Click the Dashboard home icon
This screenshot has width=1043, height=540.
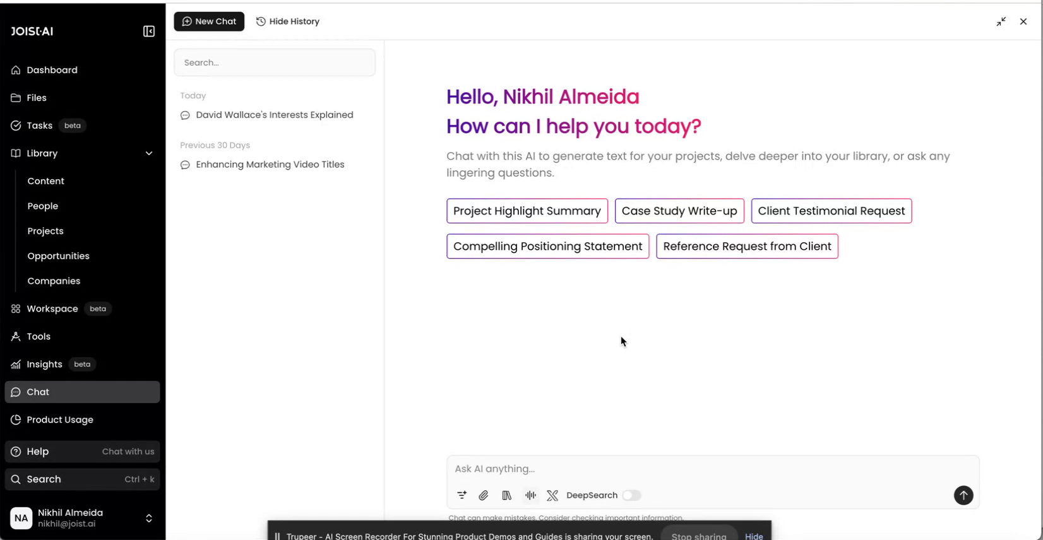16,70
